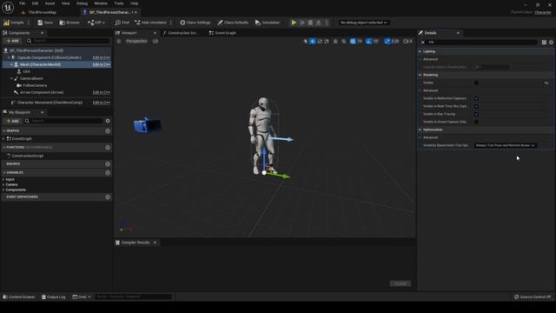Open the Diff dropdown
The height and width of the screenshot is (313, 556).
(96, 23)
